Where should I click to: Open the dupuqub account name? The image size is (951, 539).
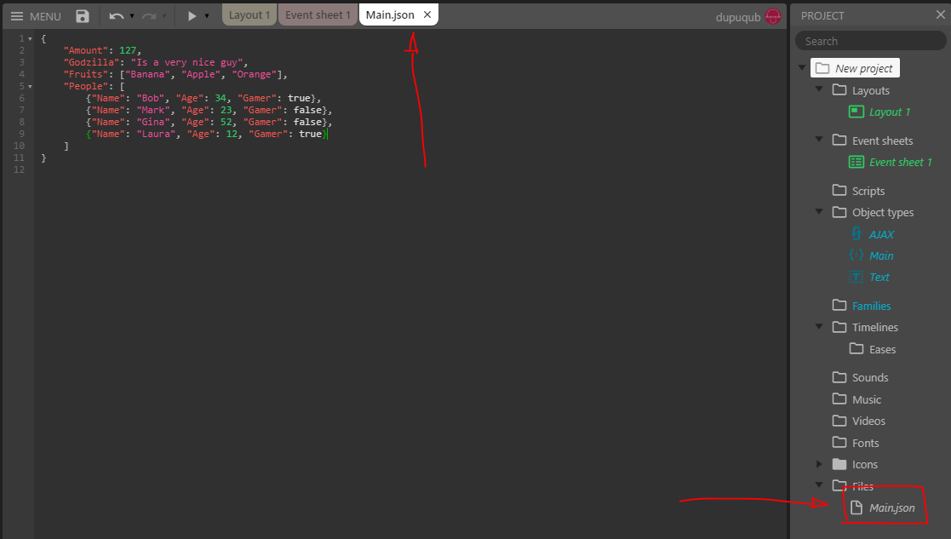737,17
